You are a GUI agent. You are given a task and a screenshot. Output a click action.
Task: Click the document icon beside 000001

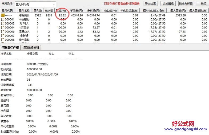3,19
